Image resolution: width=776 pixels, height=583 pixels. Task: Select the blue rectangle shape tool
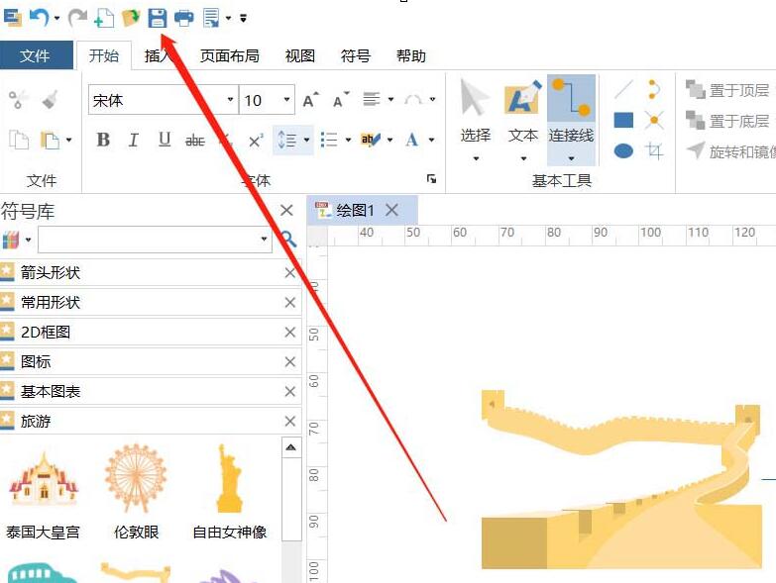(623, 120)
